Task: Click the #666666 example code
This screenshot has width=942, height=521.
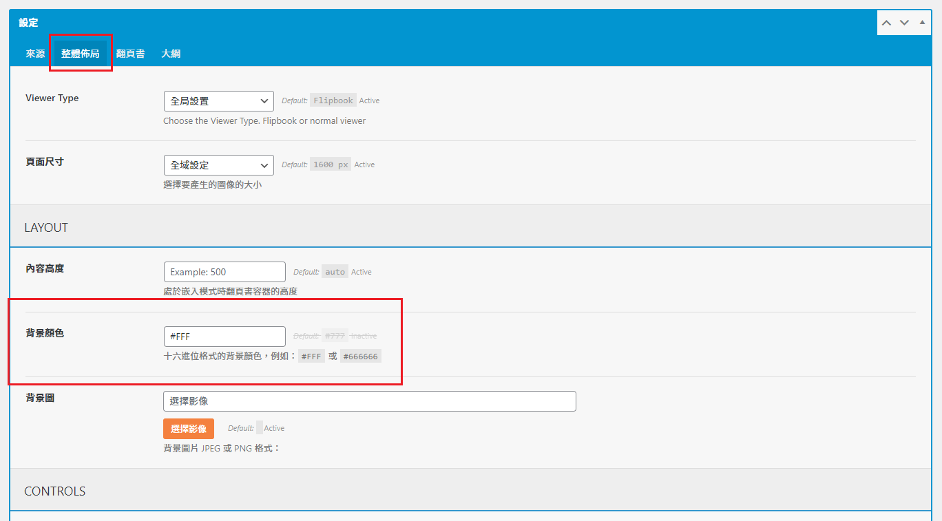Action: (360, 357)
